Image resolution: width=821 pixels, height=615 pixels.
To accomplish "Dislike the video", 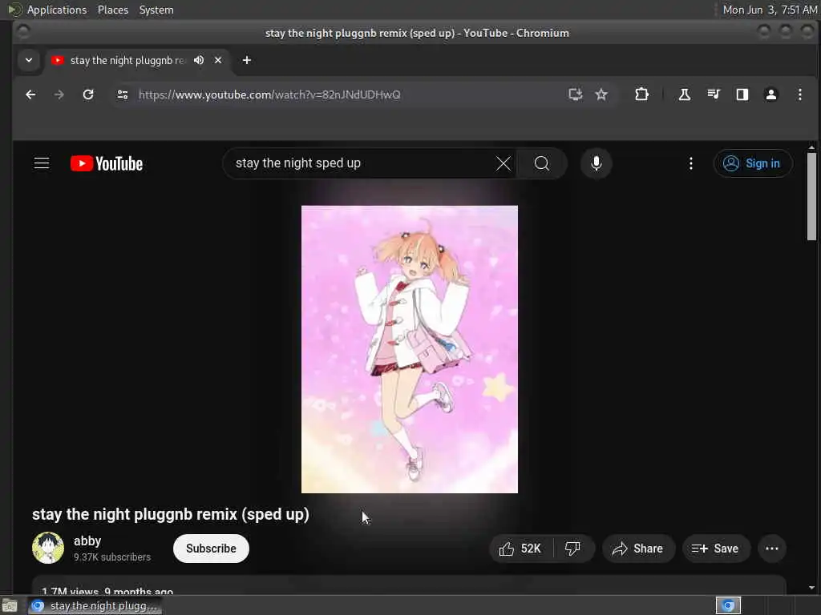I will 572,549.
